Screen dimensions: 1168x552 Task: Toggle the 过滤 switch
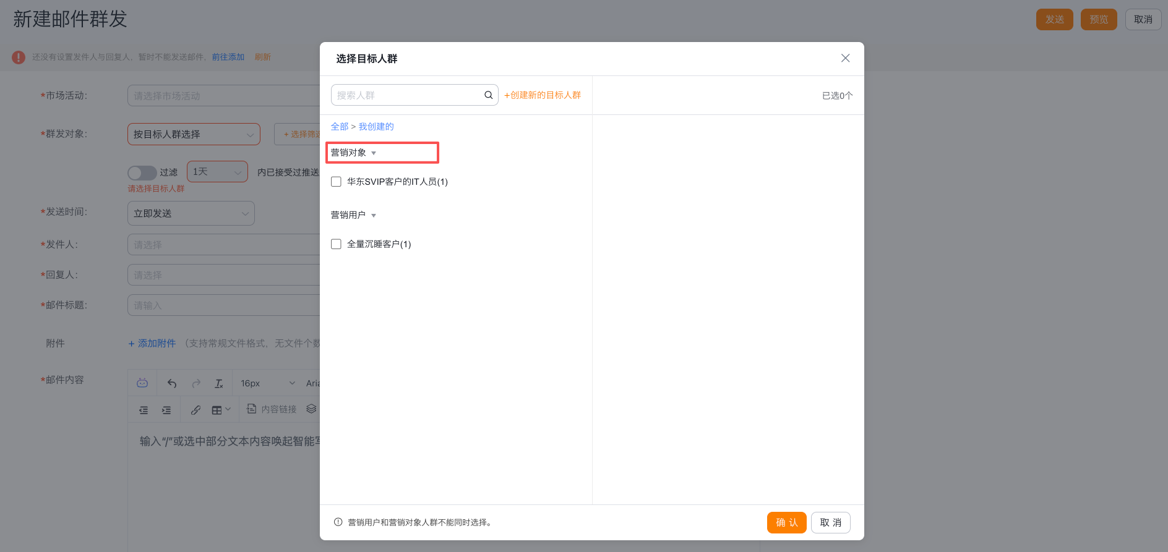coord(142,172)
